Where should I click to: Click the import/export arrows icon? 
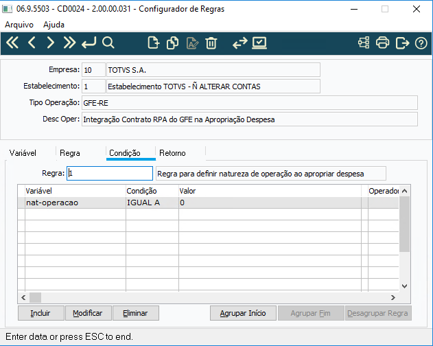point(240,43)
